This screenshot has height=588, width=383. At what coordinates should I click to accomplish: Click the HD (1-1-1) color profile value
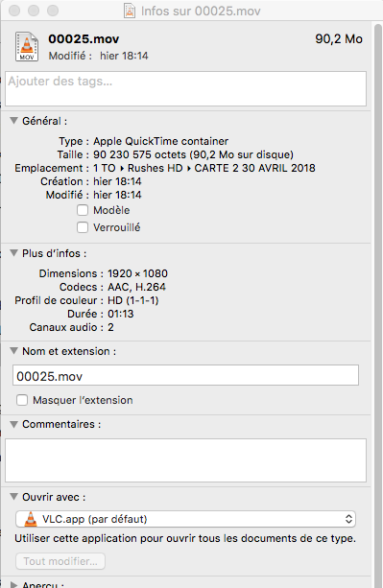(133, 300)
